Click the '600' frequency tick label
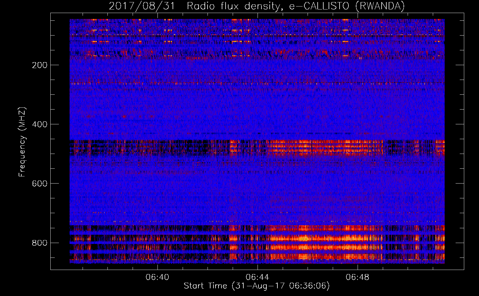 [x=40, y=184]
